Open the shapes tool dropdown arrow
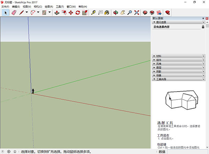The image size is (209, 154). [49, 13]
